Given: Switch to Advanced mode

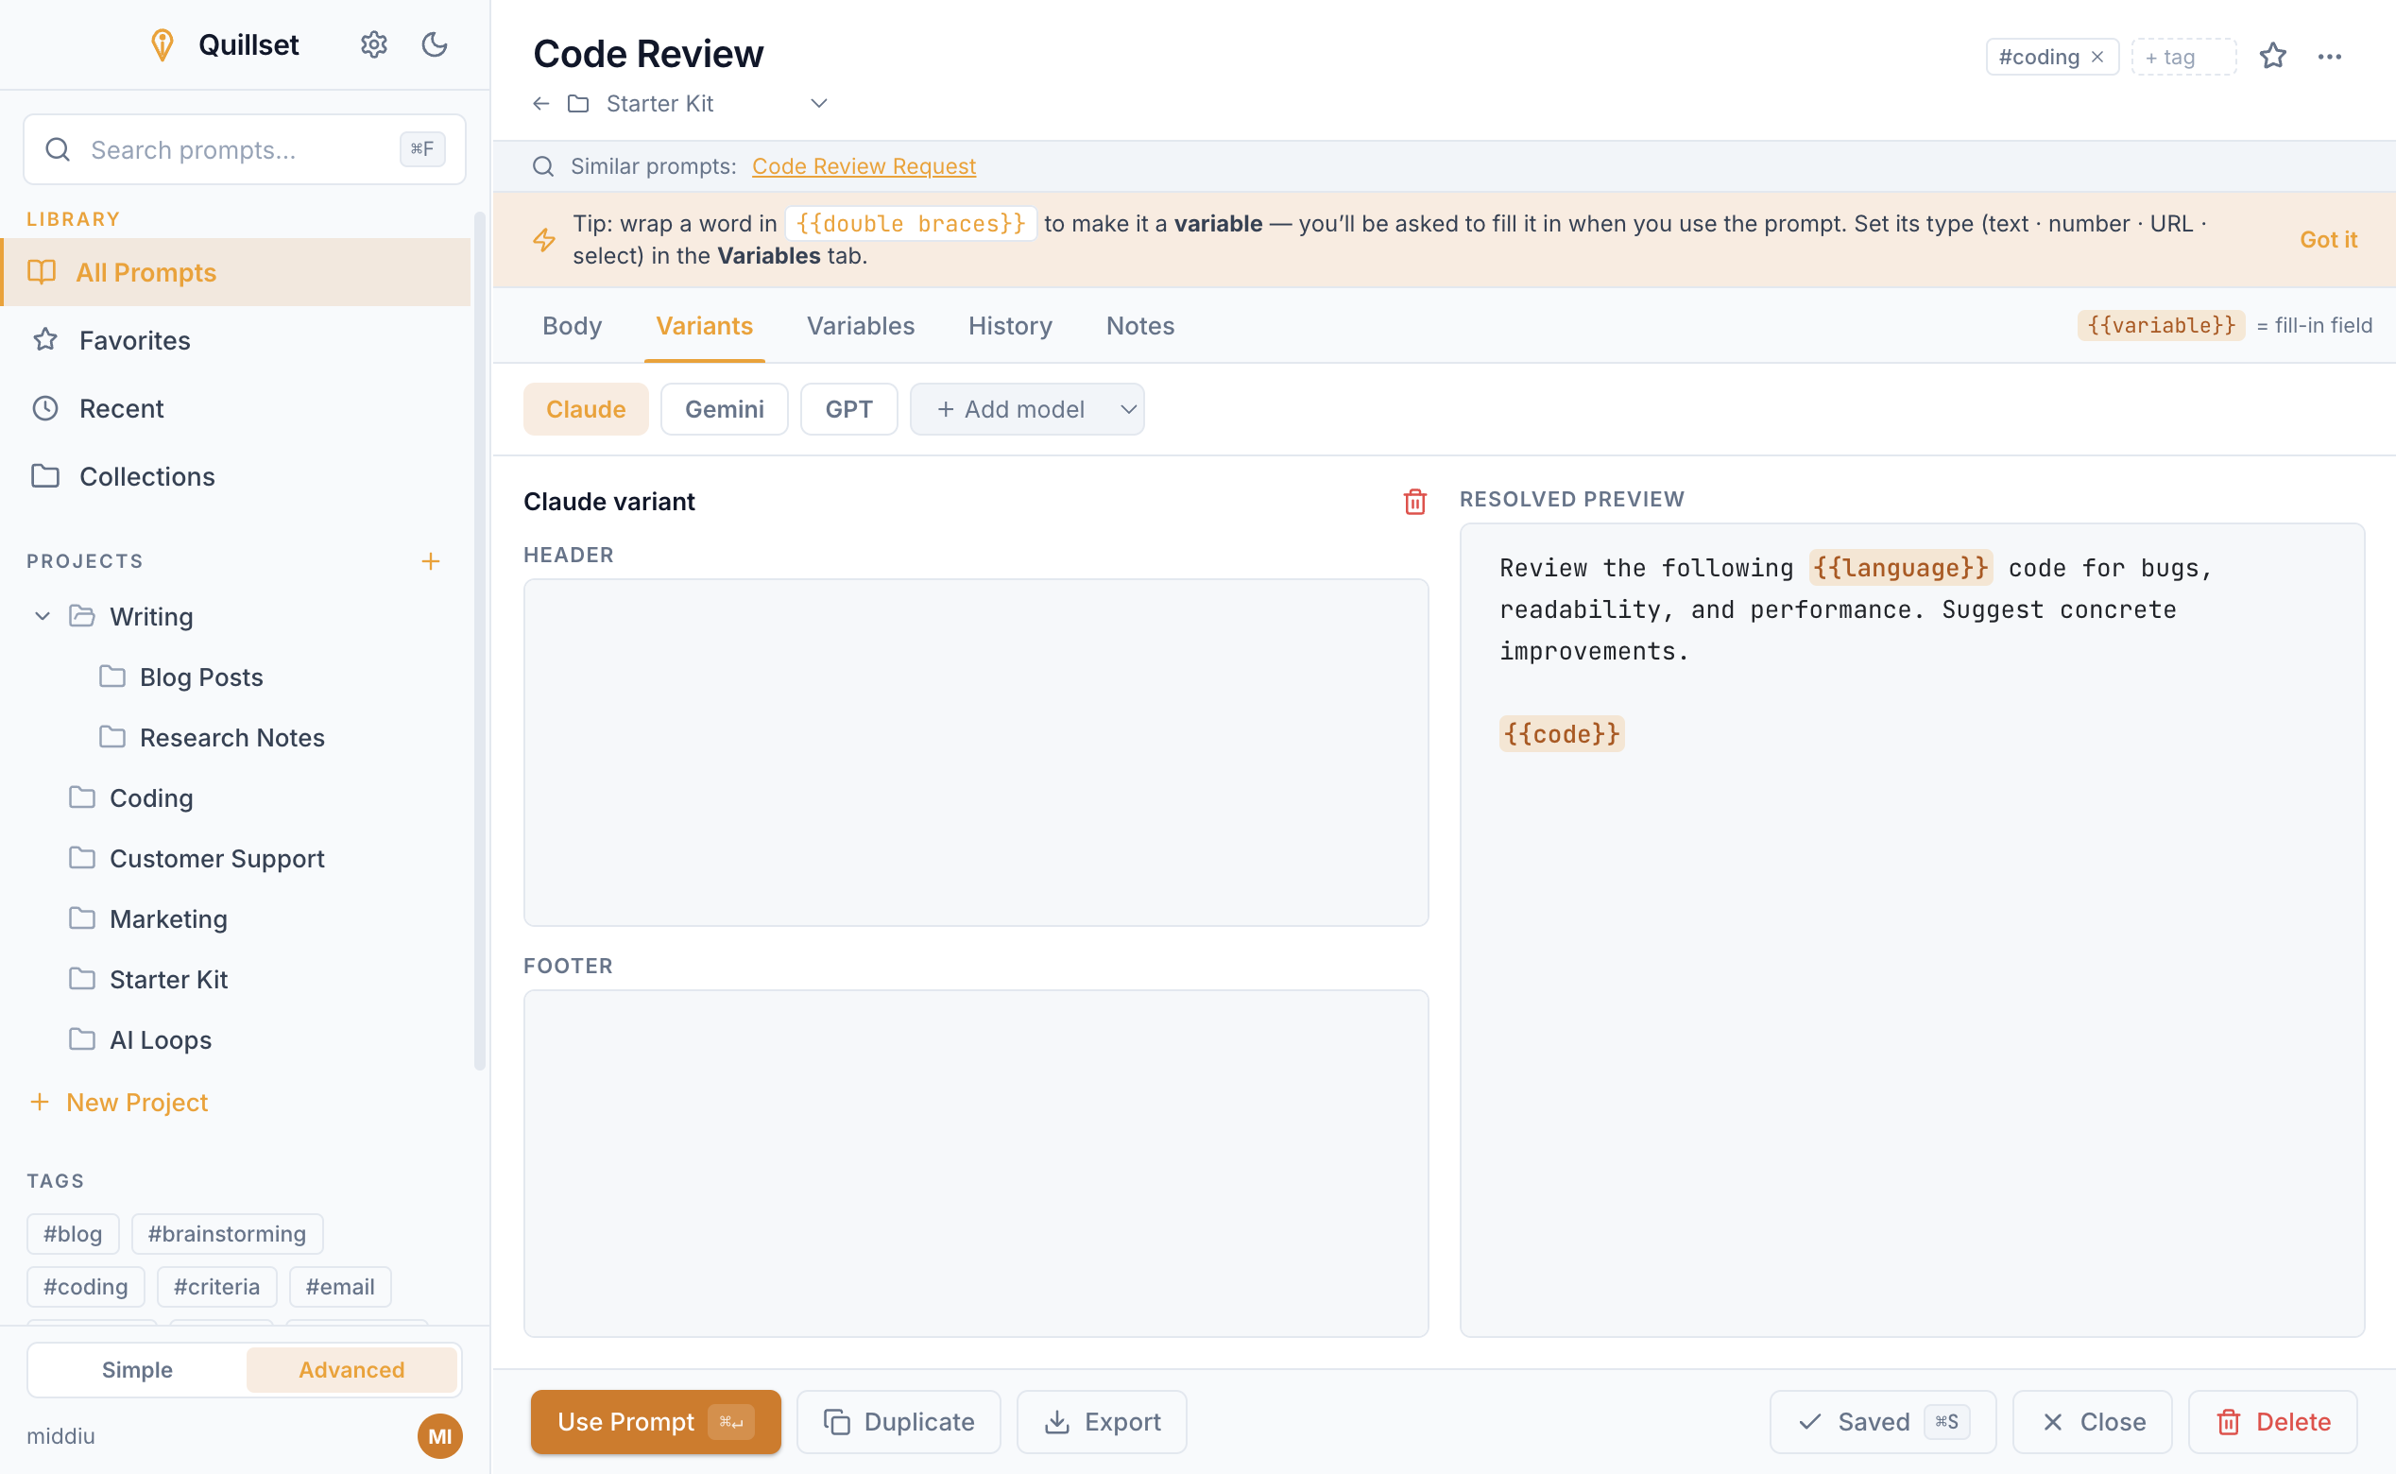Looking at the screenshot, I should [x=351, y=1370].
